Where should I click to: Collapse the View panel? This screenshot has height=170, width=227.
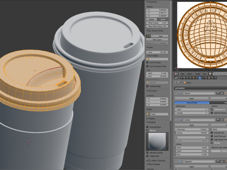pos(147,47)
